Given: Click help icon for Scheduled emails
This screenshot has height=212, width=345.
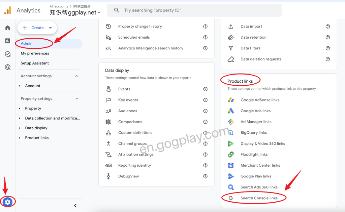Looking at the screenshot, I should tap(205, 37).
